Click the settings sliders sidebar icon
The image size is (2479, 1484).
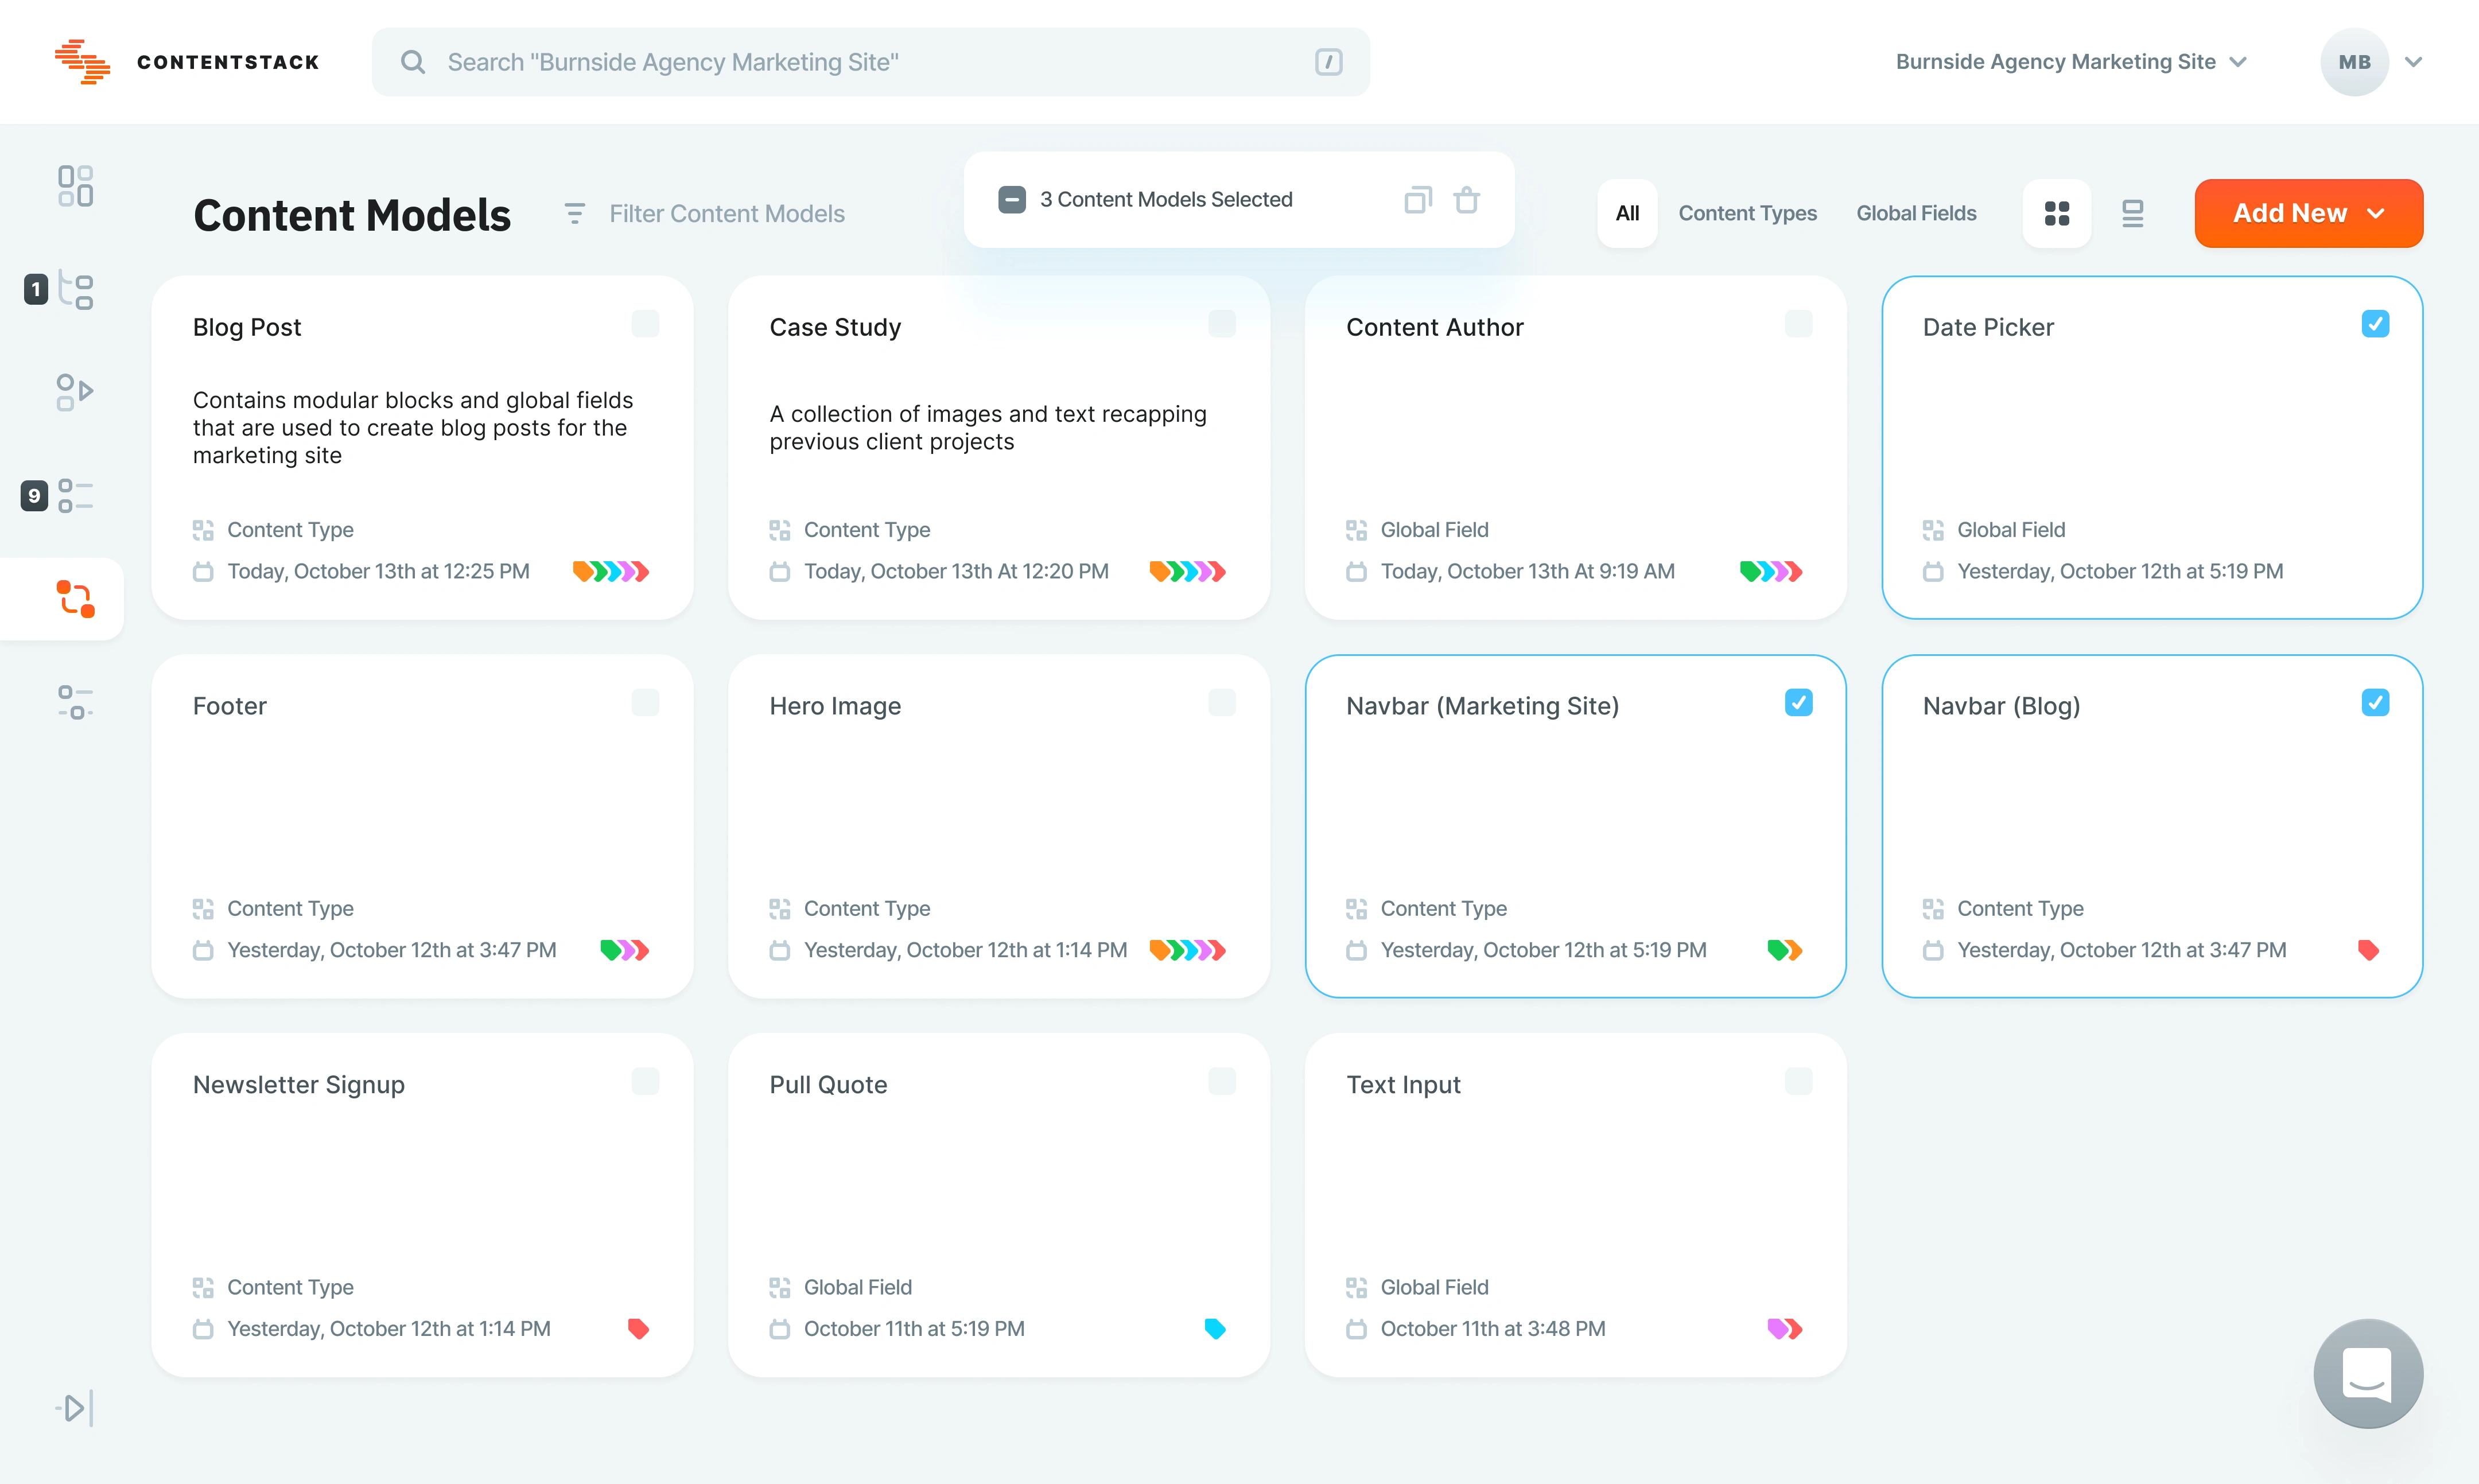click(x=75, y=702)
